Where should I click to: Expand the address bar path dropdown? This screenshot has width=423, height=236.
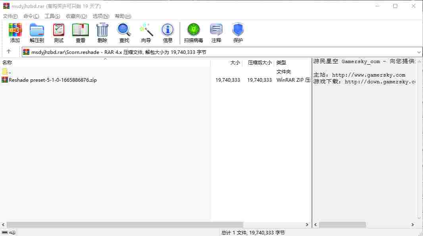click(419, 52)
